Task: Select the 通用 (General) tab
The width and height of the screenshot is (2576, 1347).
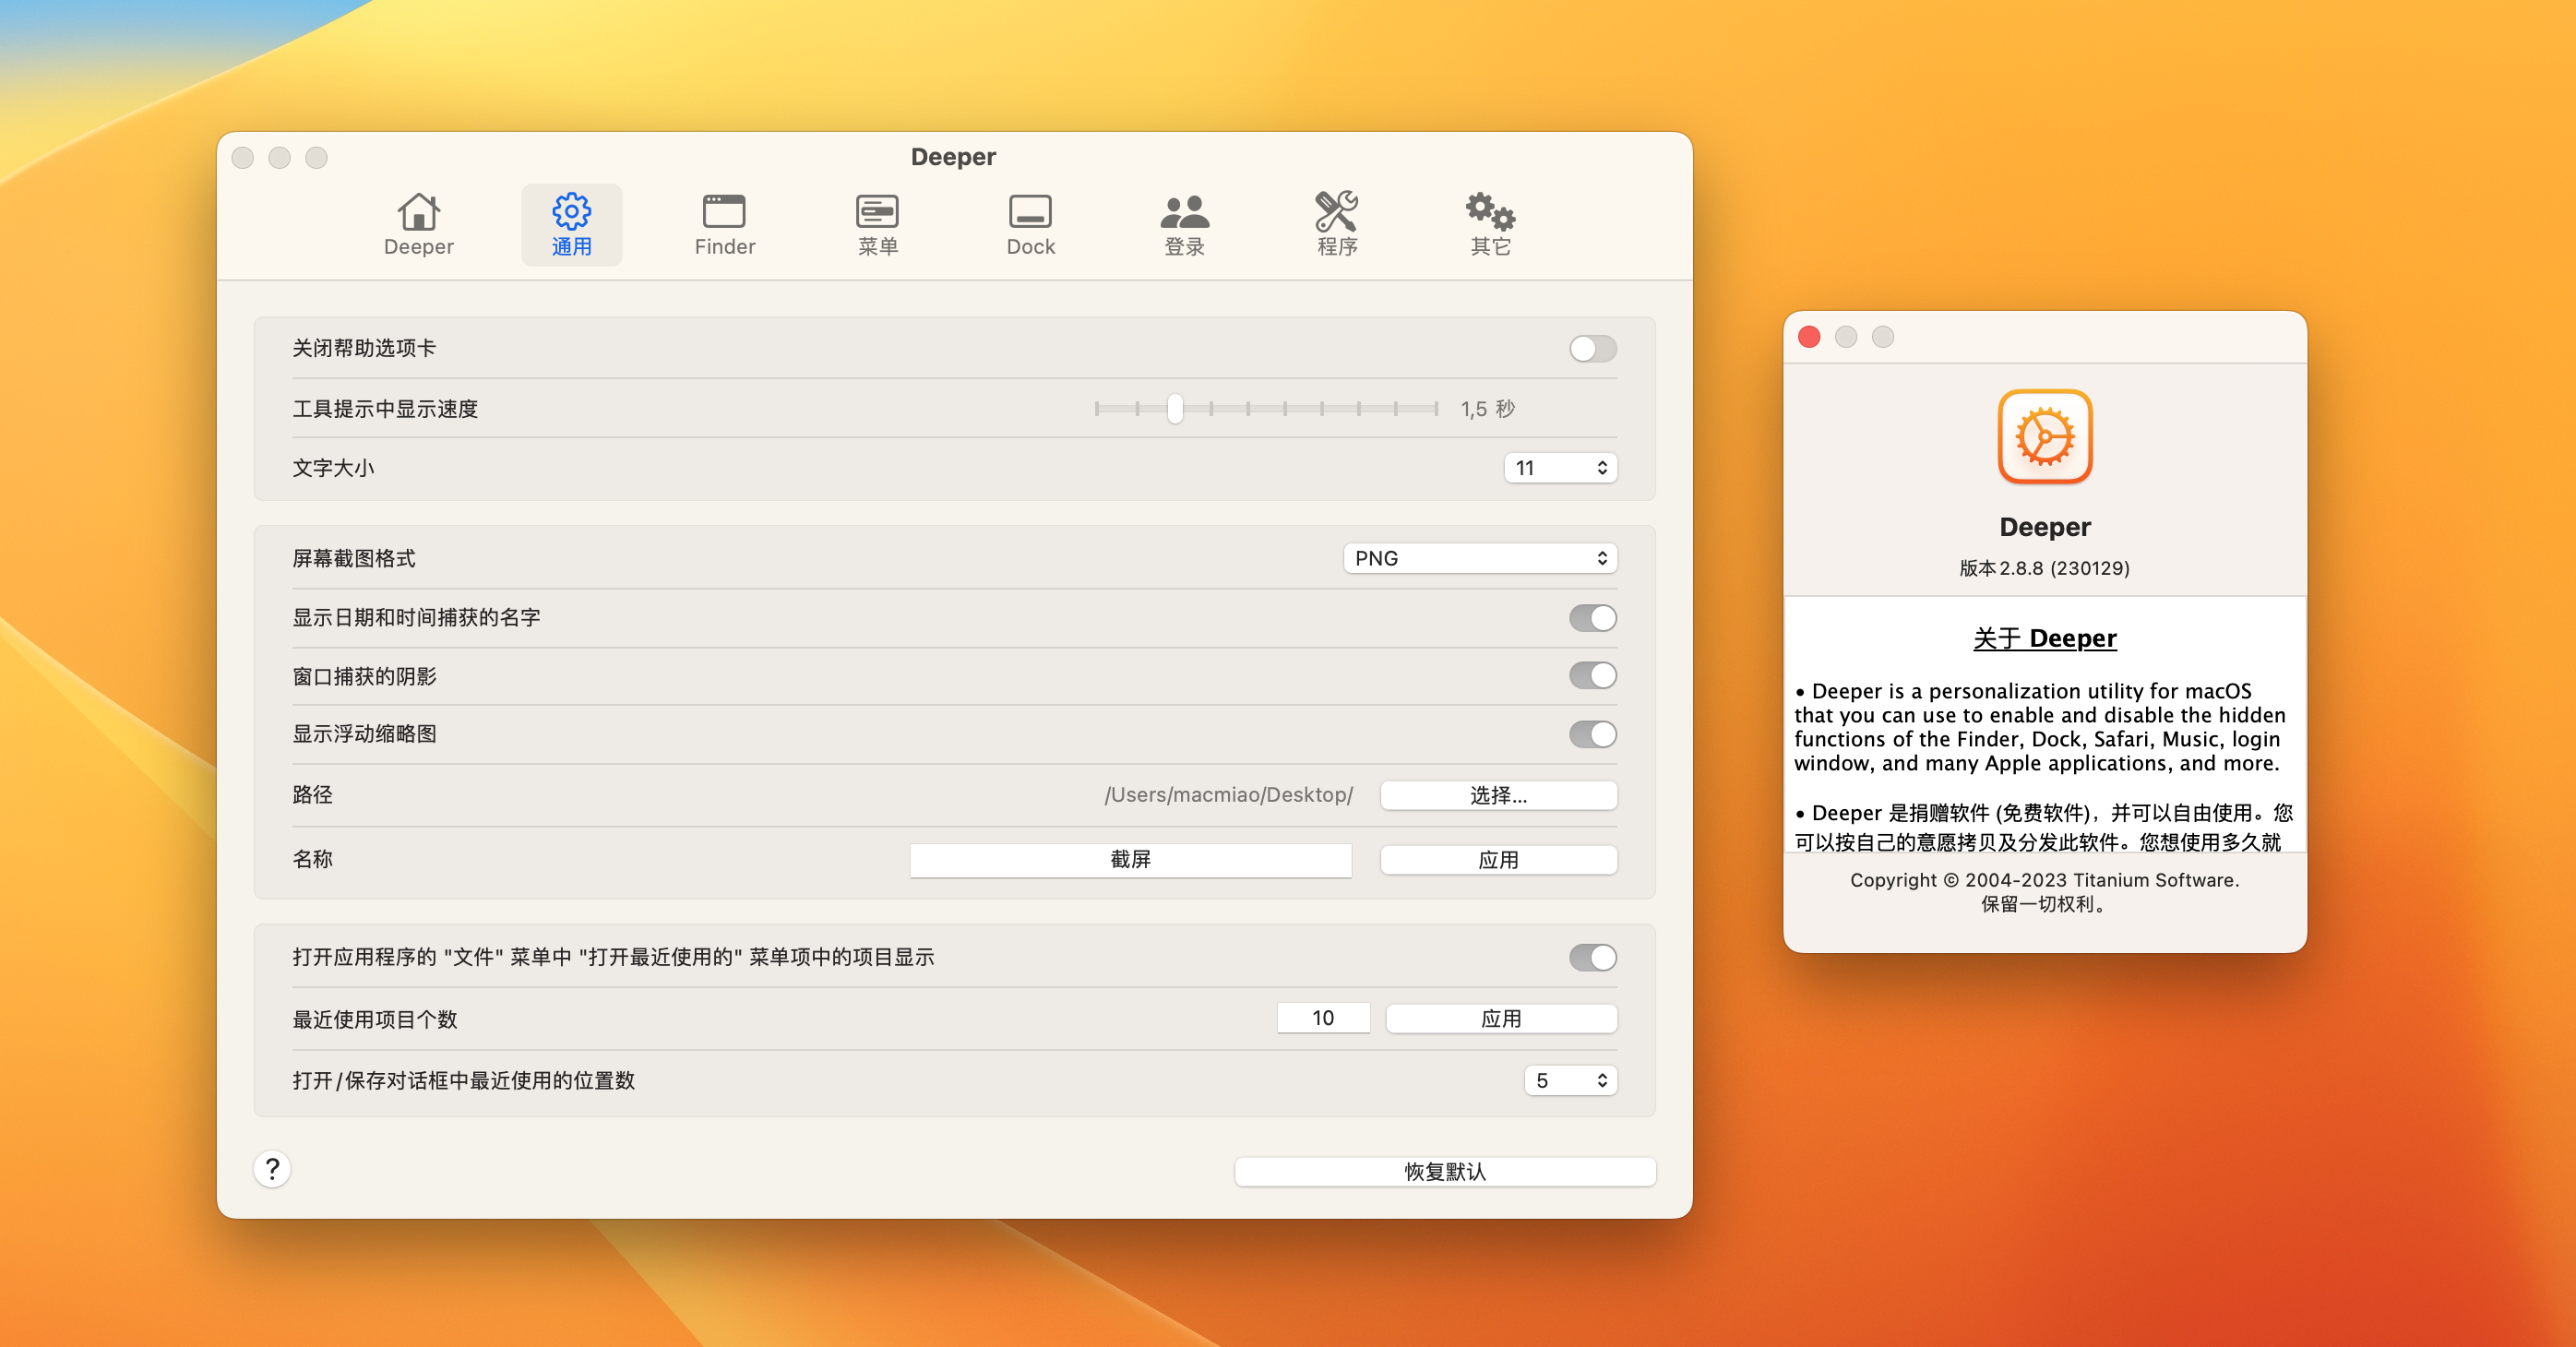Action: coord(571,224)
